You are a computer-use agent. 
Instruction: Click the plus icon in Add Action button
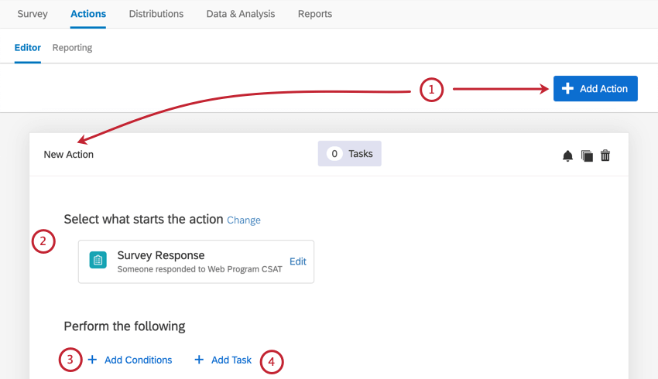[567, 88]
